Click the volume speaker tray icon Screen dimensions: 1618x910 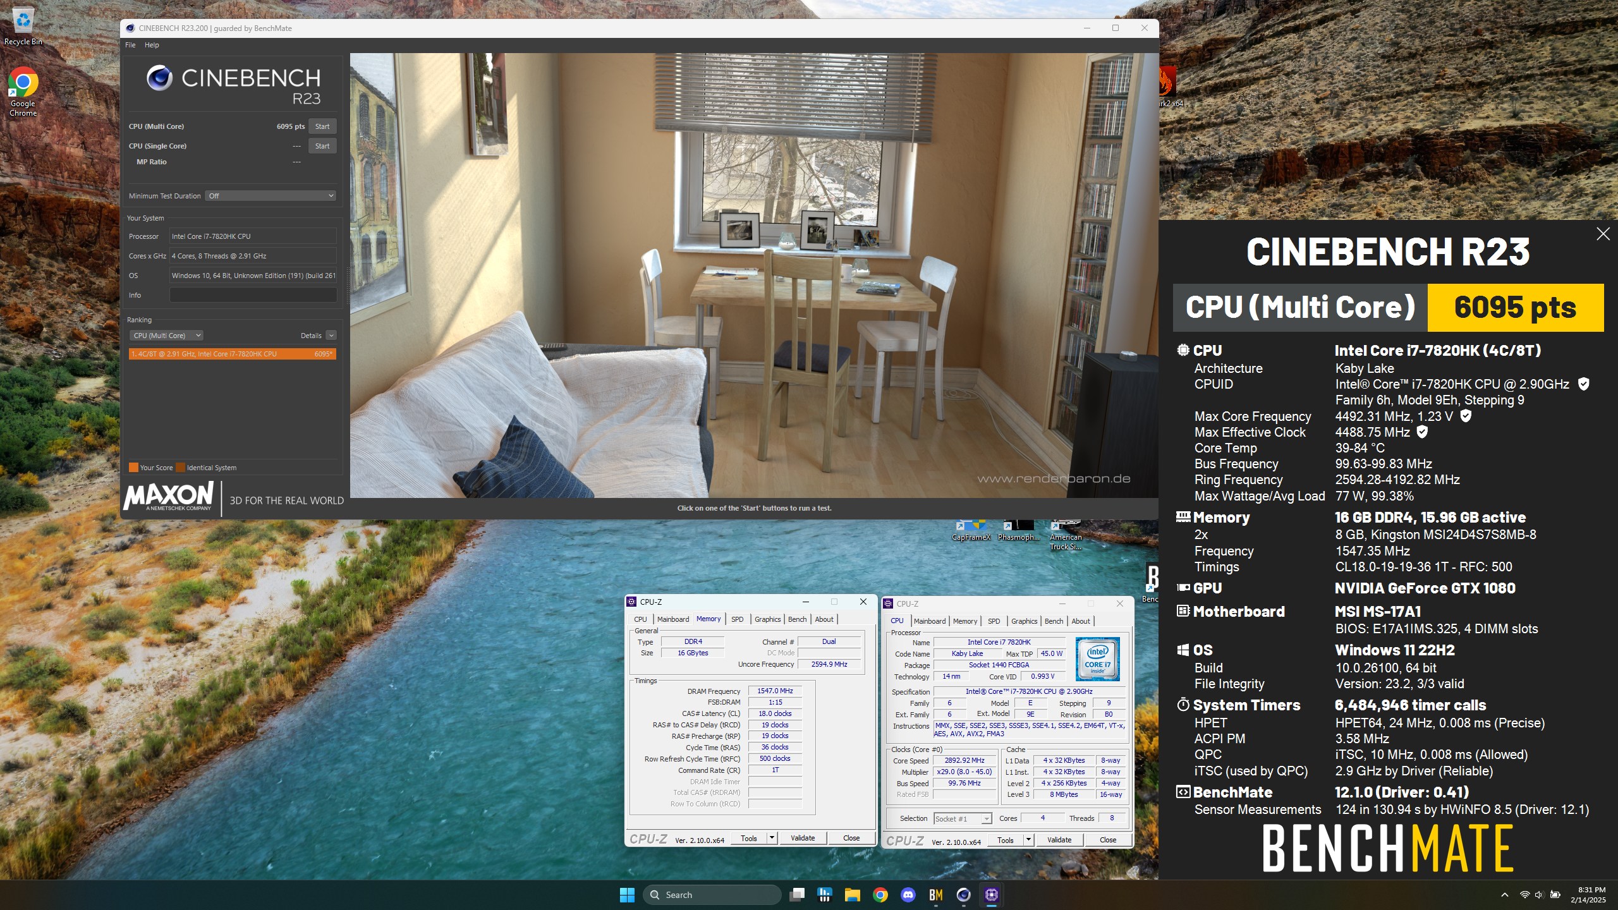1539,895
